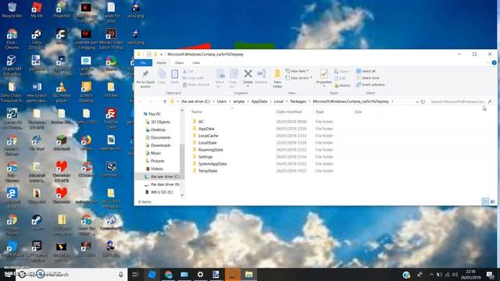Image resolution: width=500 pixels, height=281 pixels.
Task: Click Pin to Quick access in ribbon
Action: (145, 79)
